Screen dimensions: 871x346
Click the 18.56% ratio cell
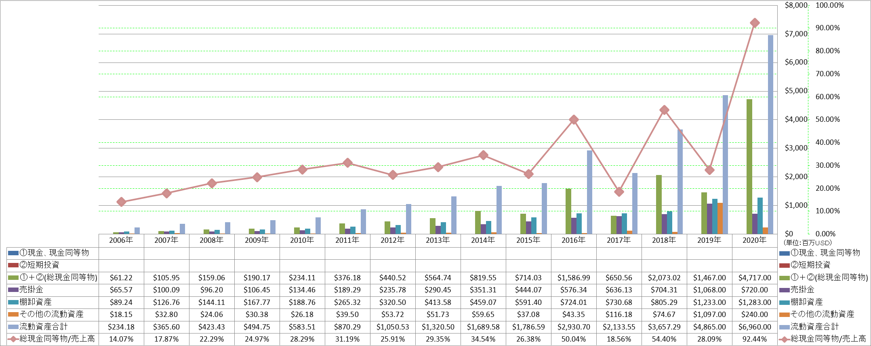(x=619, y=339)
